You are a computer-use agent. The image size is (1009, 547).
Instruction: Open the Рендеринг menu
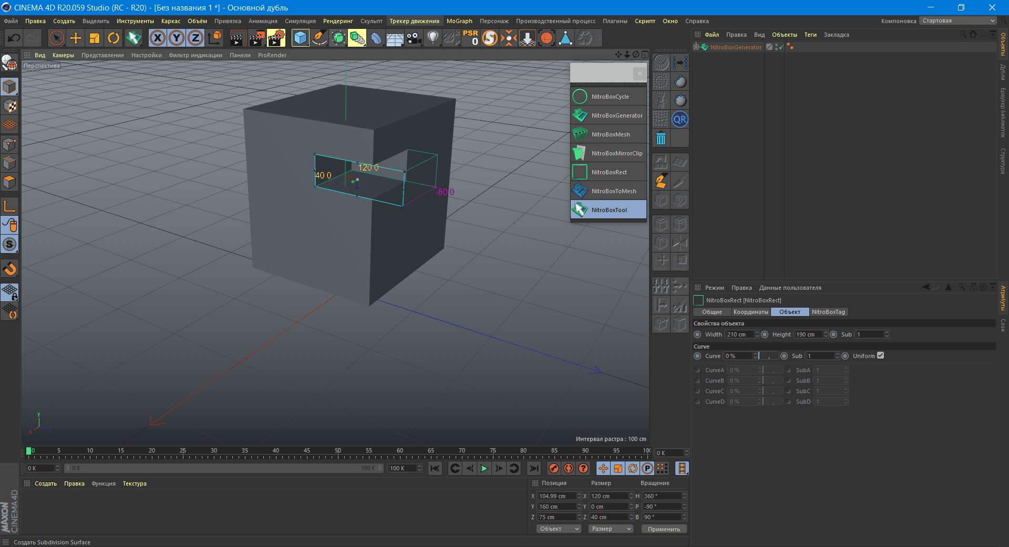tap(338, 21)
